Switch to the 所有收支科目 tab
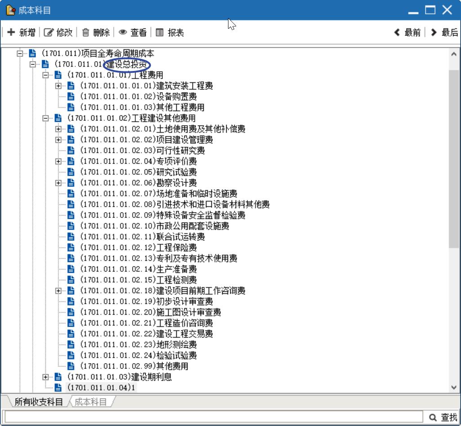The width and height of the screenshot is (461, 426). pos(38,402)
